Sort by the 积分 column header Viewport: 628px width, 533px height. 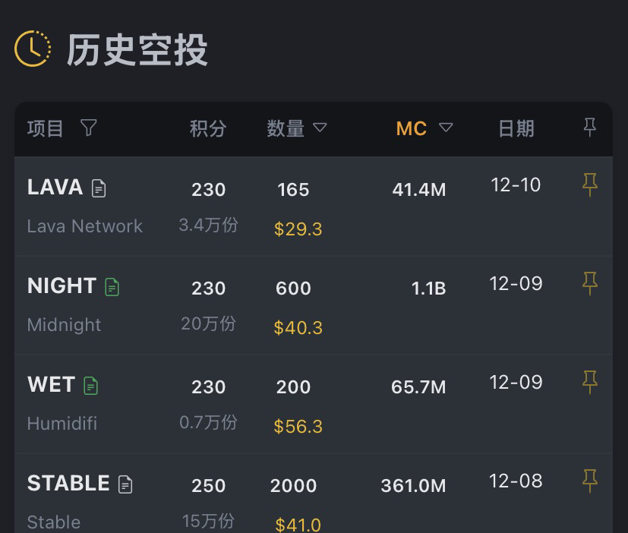coord(207,128)
